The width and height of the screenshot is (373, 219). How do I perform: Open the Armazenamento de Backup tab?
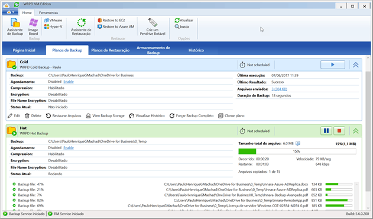pyautogui.click(x=153, y=50)
